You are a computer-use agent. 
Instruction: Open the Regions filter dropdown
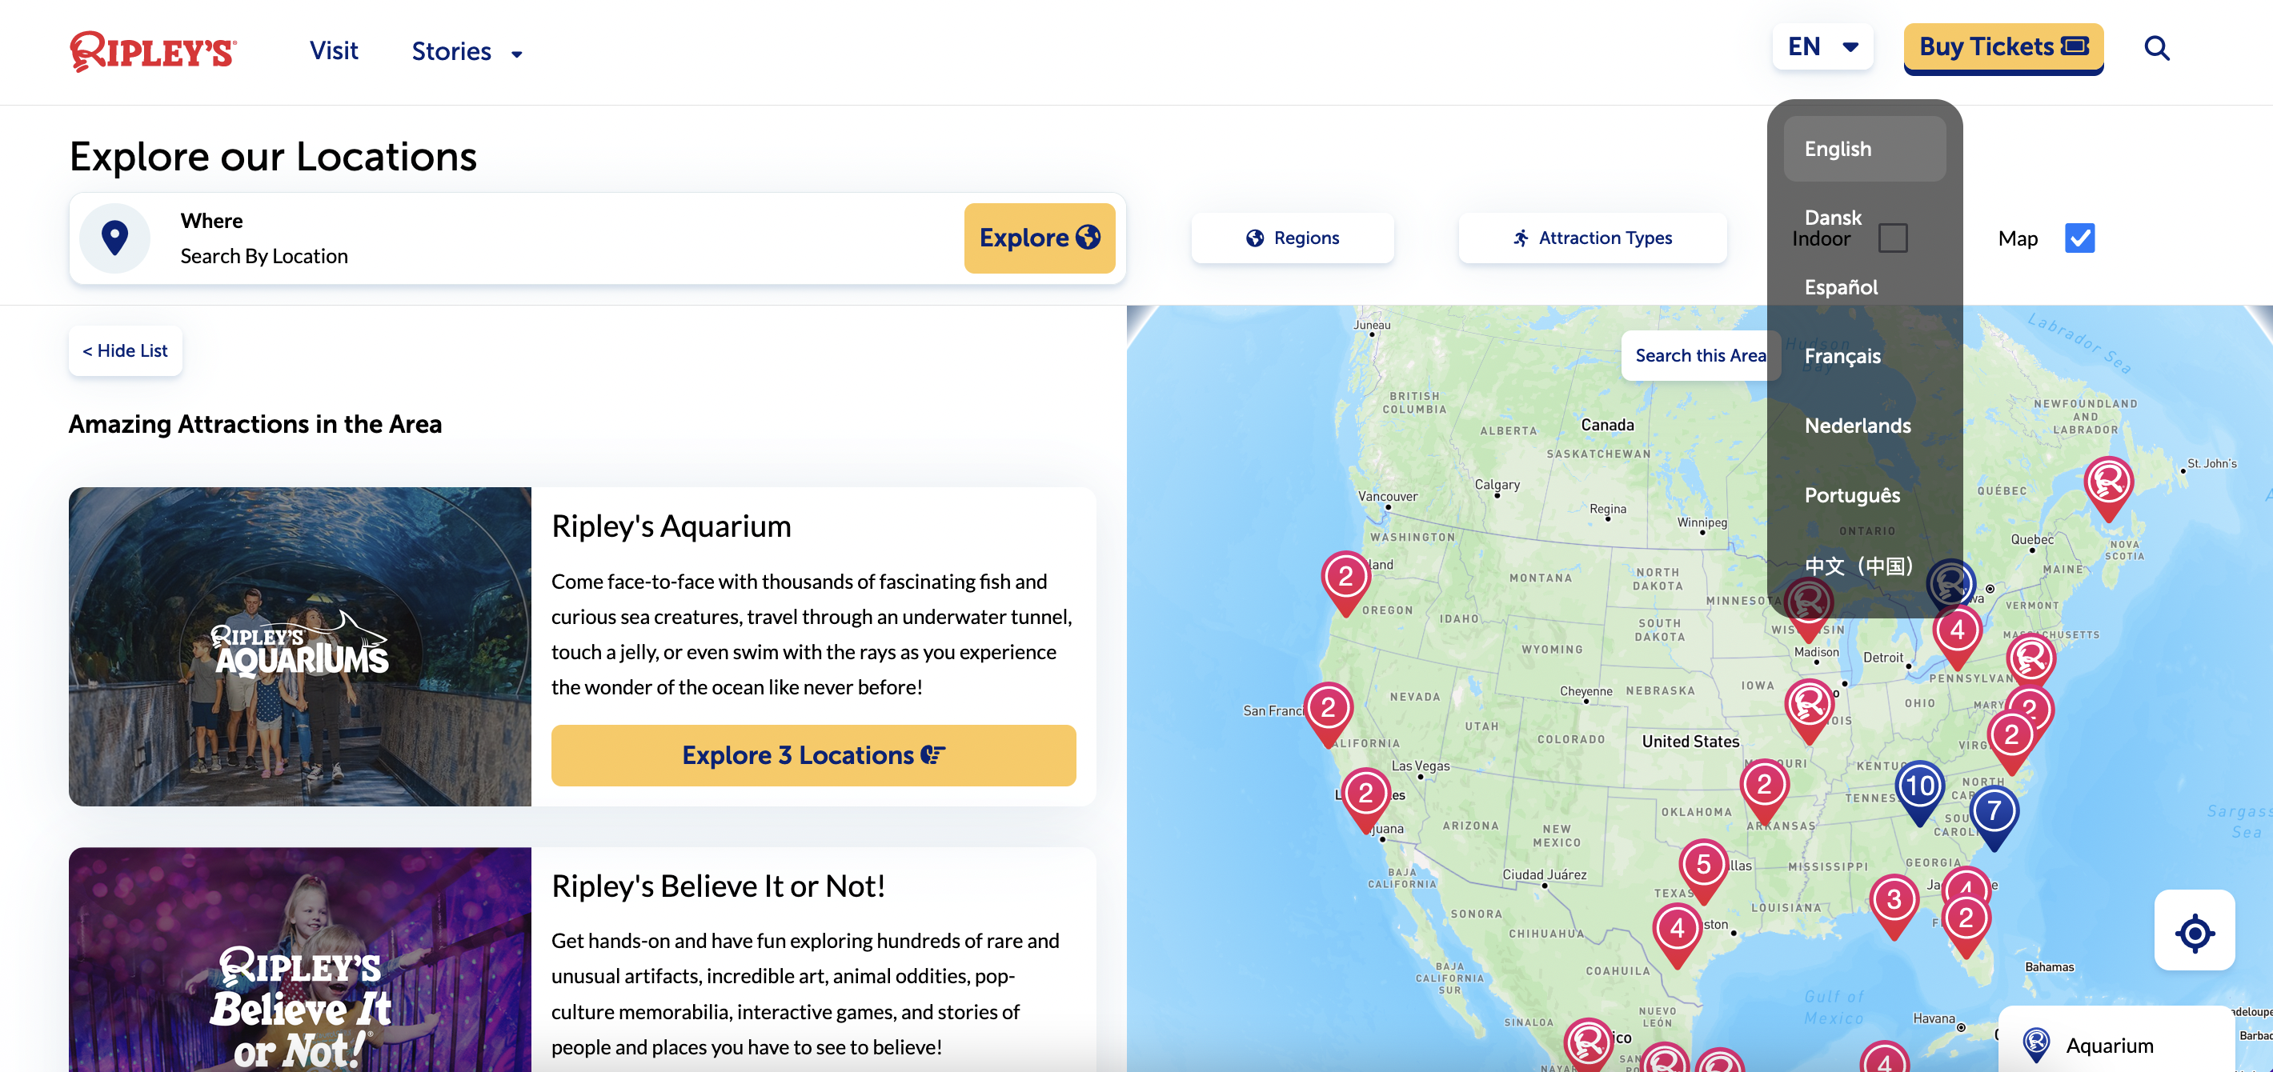point(1292,238)
